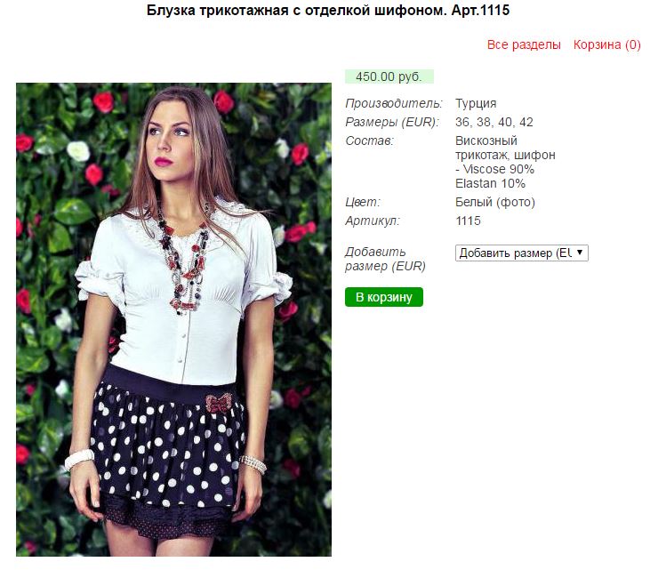Click the article number 1115 value

(x=468, y=221)
